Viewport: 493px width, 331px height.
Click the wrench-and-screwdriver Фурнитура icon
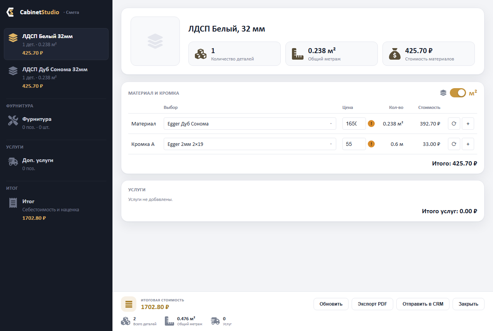[x=13, y=120]
